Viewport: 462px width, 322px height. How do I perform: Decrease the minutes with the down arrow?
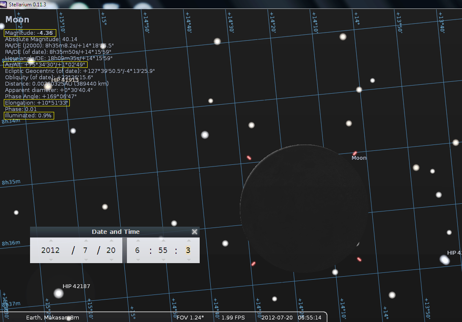163,260
